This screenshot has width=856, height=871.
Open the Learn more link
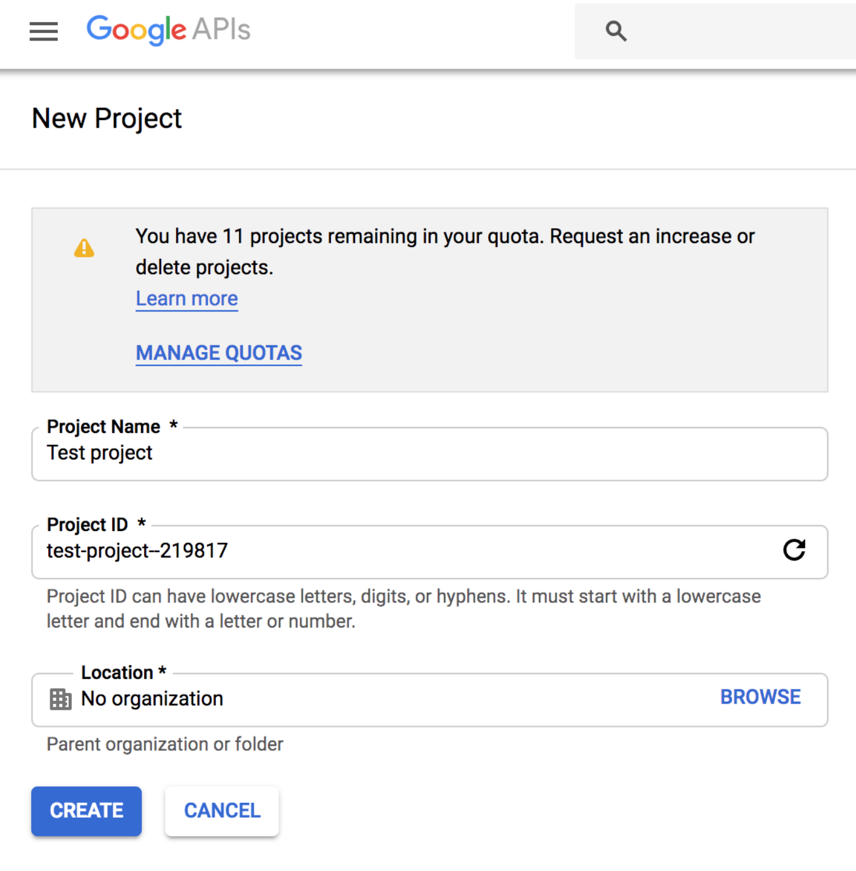coord(186,299)
